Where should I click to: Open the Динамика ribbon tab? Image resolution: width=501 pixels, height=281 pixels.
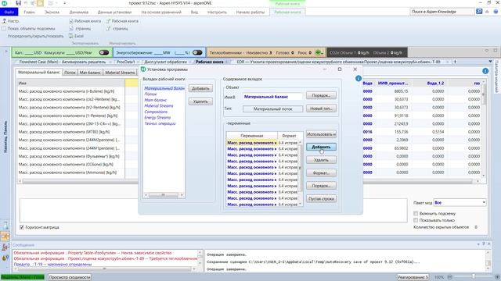[78, 12]
